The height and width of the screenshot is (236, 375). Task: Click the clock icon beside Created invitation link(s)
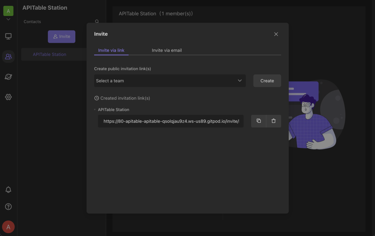coord(97,98)
